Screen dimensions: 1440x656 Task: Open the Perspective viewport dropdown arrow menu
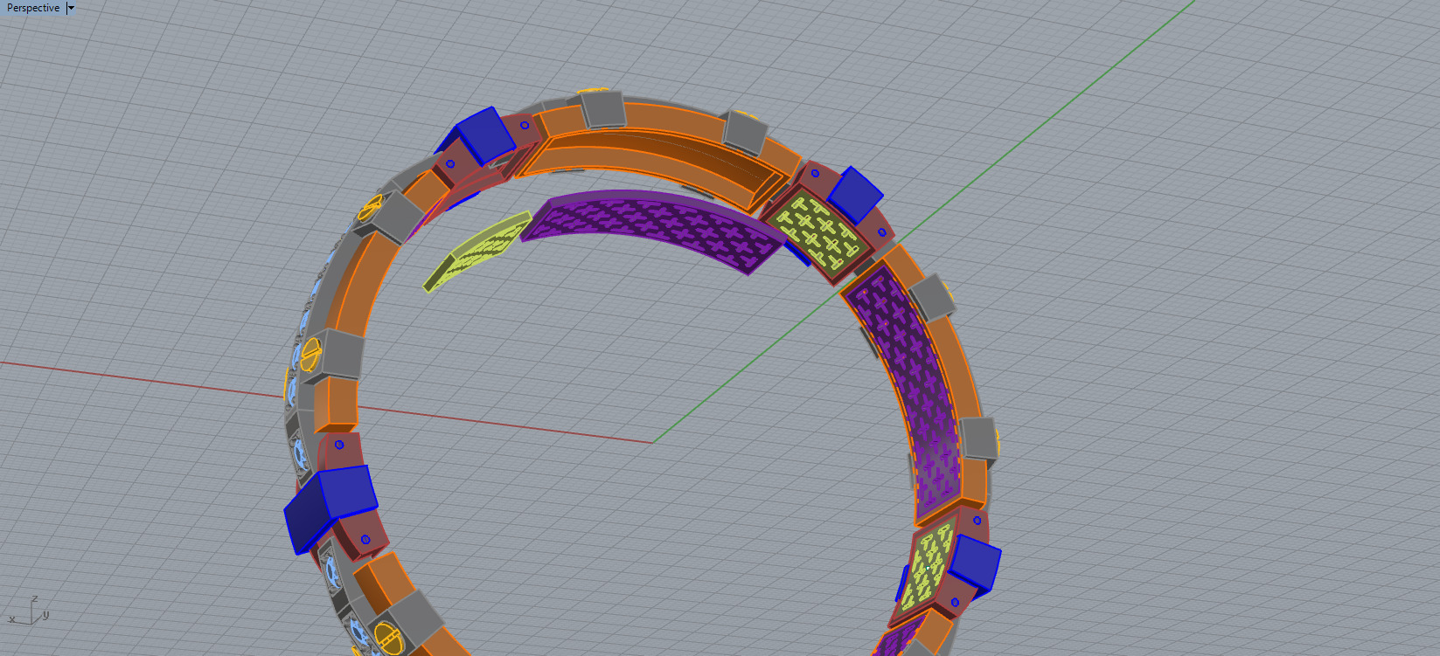tap(71, 8)
